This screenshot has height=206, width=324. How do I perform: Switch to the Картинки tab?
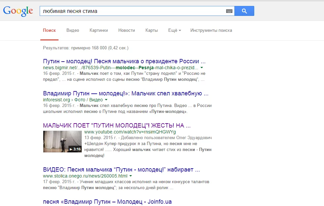(x=99, y=30)
